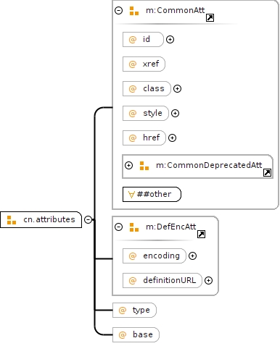The width and height of the screenshot is (280, 346).
Task: Select the m:DefEncAtt label
Action: click(x=171, y=227)
